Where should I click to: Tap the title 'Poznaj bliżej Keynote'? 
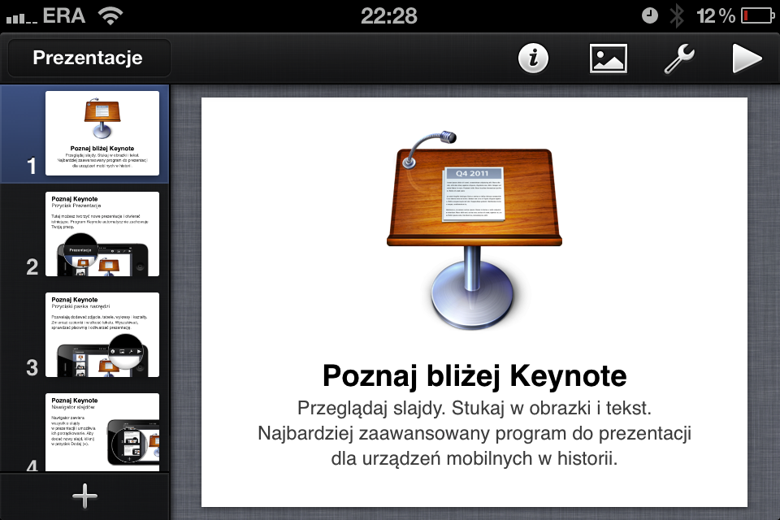[x=474, y=375]
